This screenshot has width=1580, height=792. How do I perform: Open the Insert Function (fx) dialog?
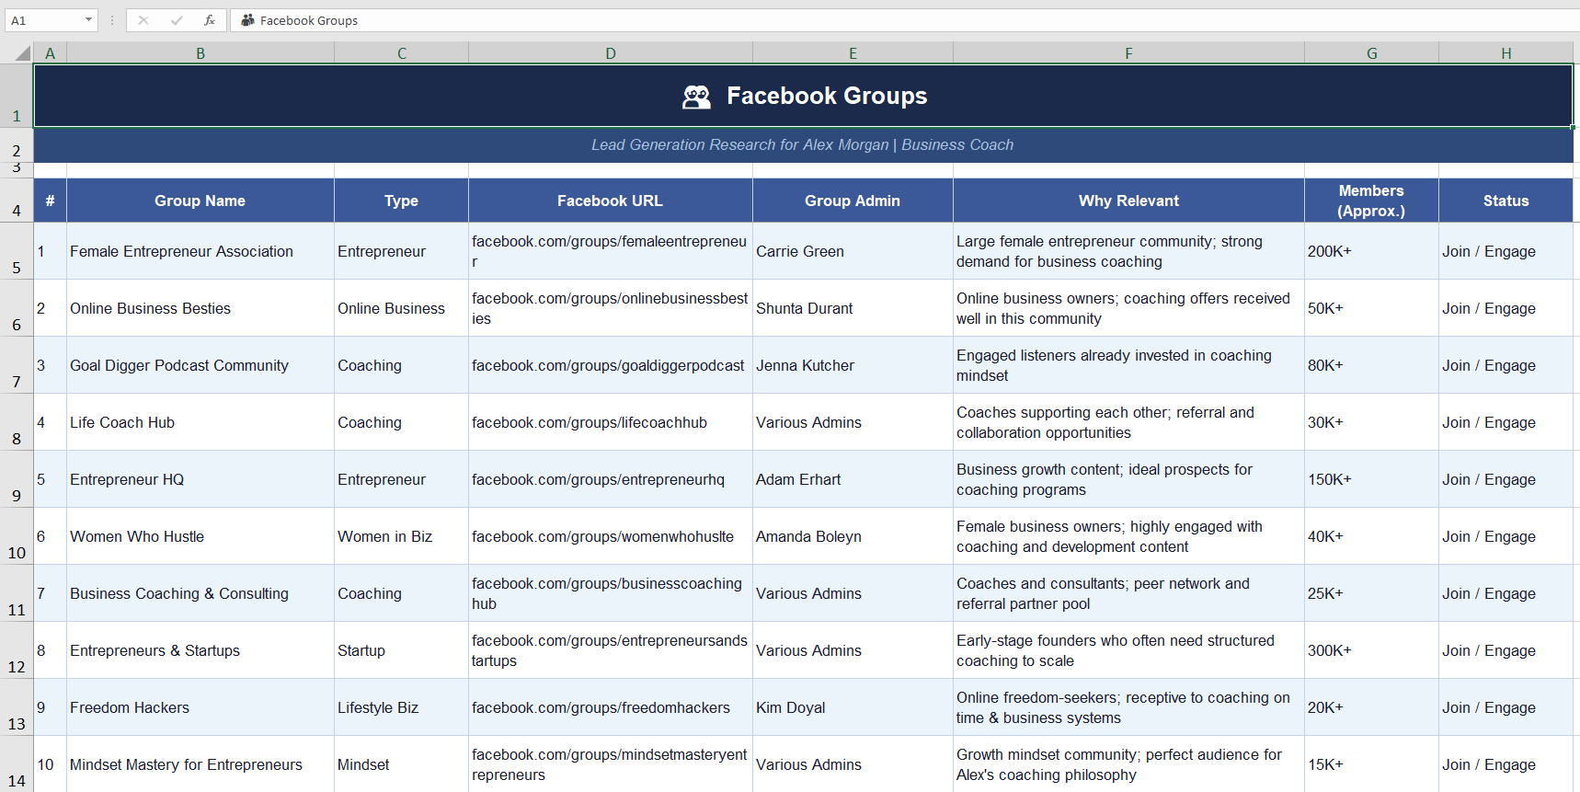[210, 20]
